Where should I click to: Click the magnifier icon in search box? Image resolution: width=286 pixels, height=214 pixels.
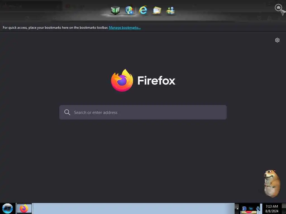click(67, 112)
